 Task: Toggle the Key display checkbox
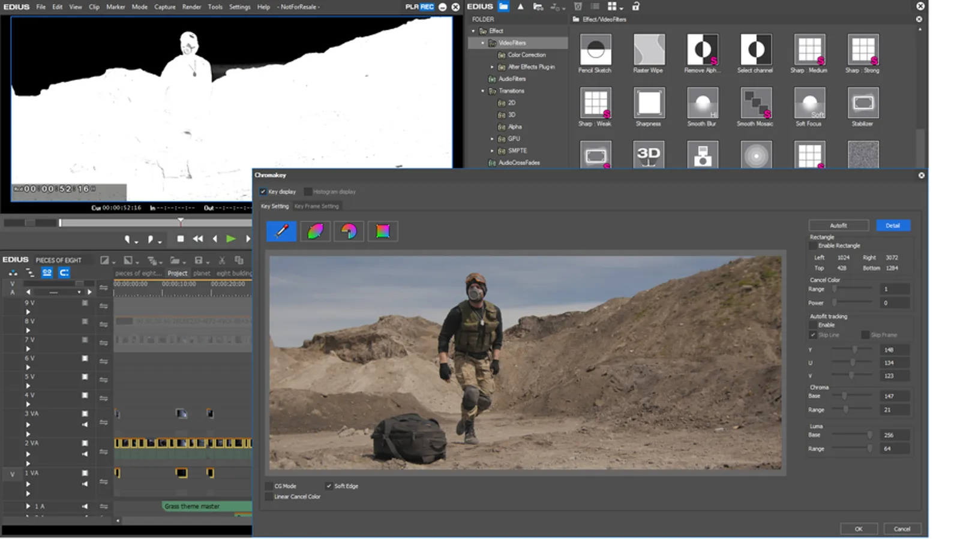coord(263,192)
